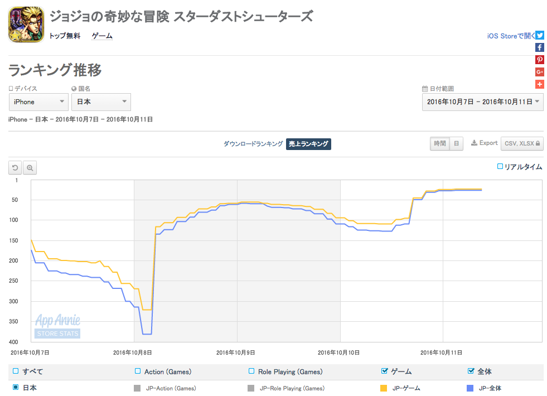The height and width of the screenshot is (396, 547).
Task: Click the calendar icon beside 日付範囲
Action: coord(425,89)
